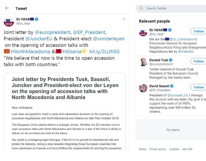Image resolution: width=206 pixels, height=161 pixels.
Task: Follow the EU NEAR account
Action: [198, 31]
